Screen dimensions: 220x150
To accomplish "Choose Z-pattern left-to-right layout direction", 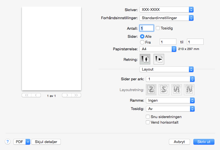I will [151, 90].
